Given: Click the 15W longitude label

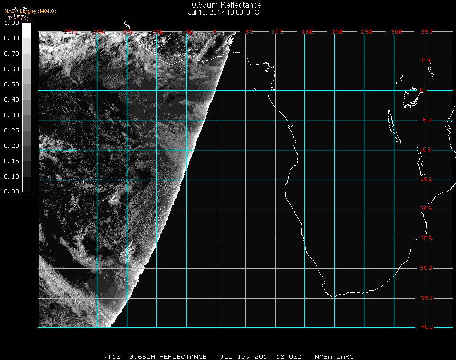Looking at the screenshot, I should (x=129, y=32).
